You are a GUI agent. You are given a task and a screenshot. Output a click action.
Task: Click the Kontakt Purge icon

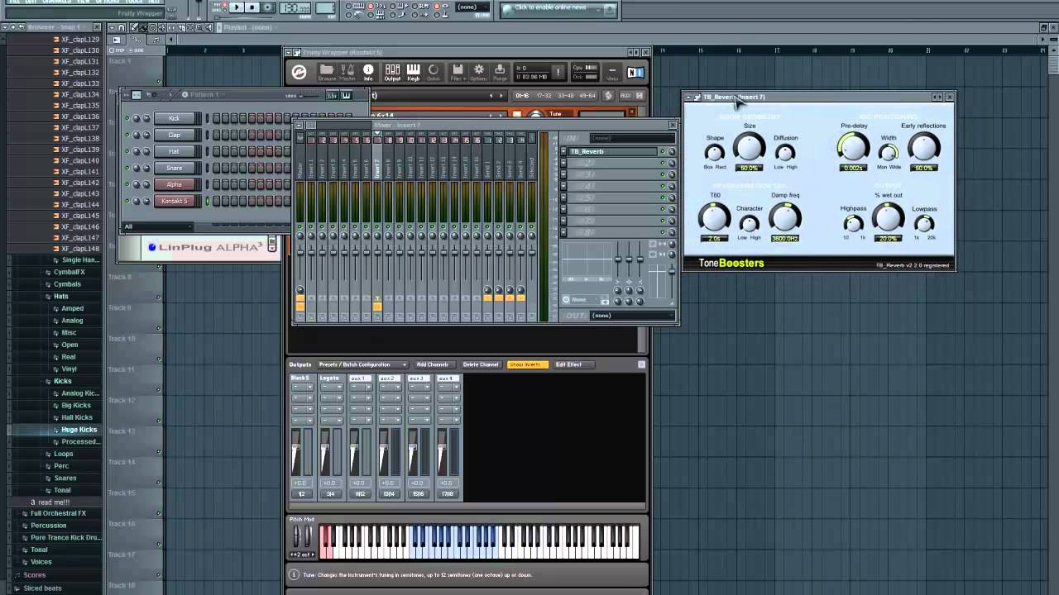pyautogui.click(x=499, y=73)
